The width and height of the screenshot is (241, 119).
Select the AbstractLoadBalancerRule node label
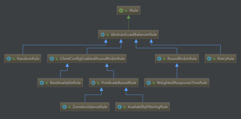[134, 35]
